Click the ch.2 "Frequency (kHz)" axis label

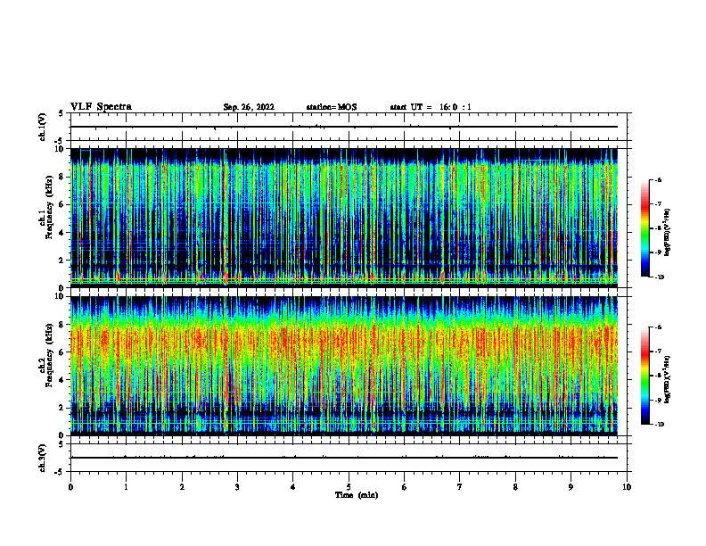click(x=49, y=354)
